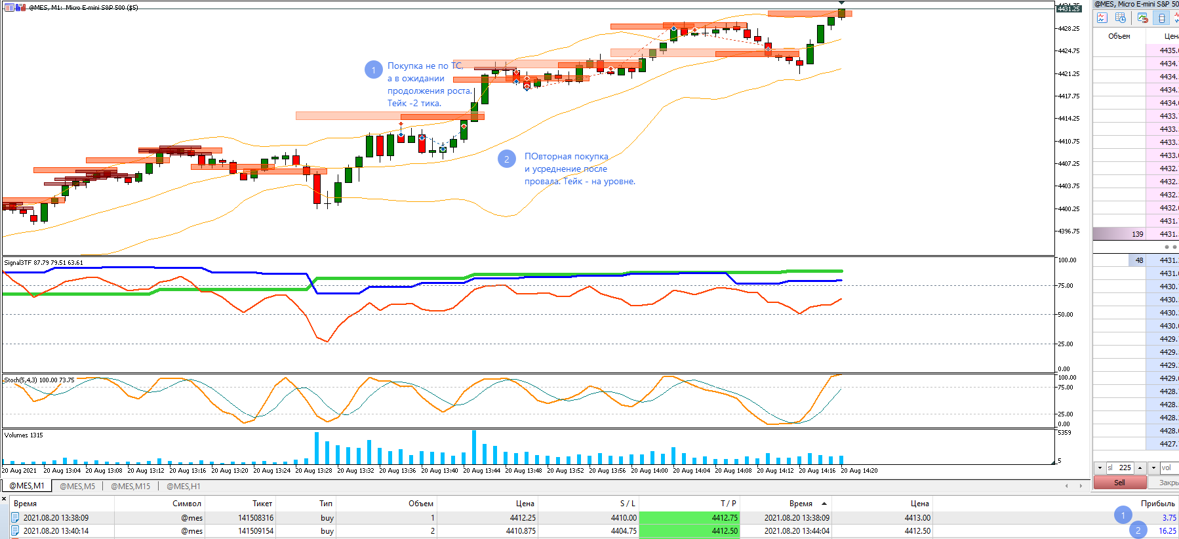Sort orders by the Время column header

click(x=25, y=504)
